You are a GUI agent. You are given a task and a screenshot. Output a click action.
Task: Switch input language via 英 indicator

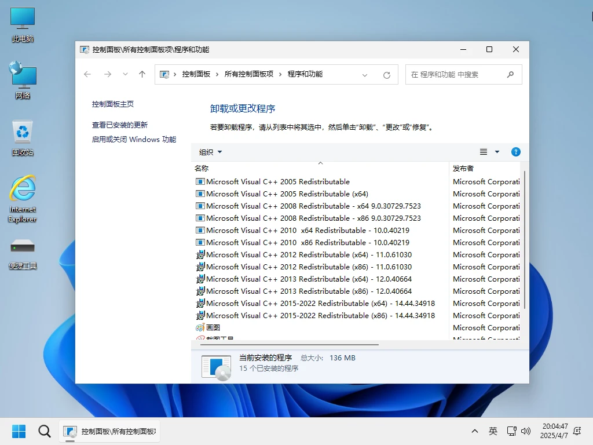[493, 431]
